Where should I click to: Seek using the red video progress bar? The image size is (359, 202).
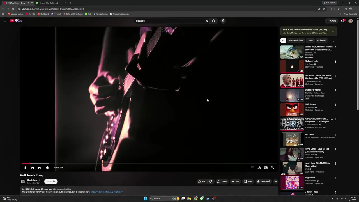click(x=149, y=163)
